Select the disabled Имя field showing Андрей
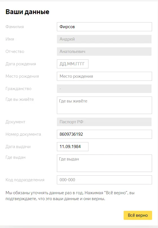 [x=104, y=39]
